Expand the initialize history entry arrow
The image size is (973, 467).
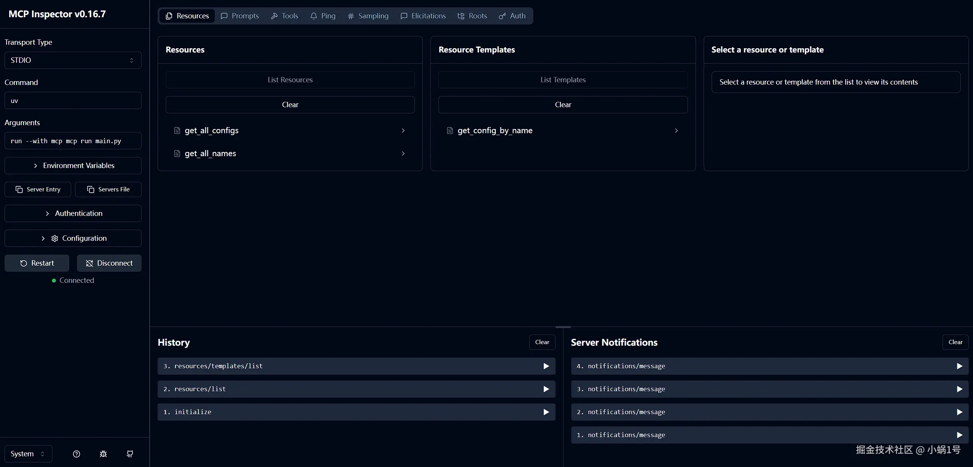coord(546,412)
